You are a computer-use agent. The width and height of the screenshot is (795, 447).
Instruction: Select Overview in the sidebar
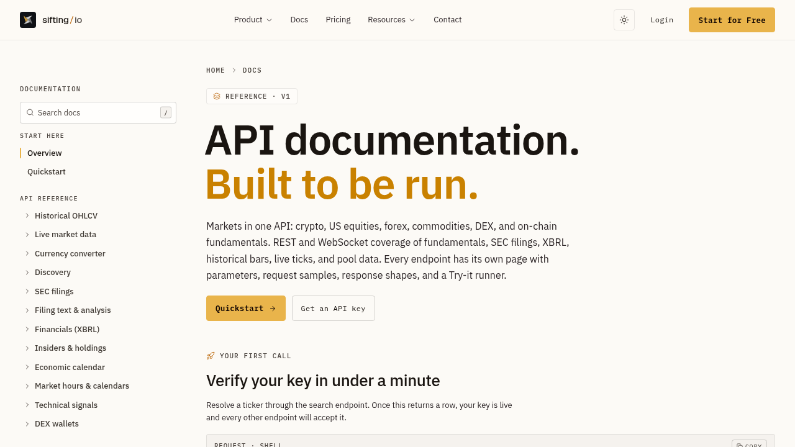pyautogui.click(x=45, y=153)
